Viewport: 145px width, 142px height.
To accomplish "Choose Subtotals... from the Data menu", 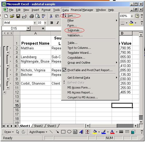I will [x=90, y=30].
